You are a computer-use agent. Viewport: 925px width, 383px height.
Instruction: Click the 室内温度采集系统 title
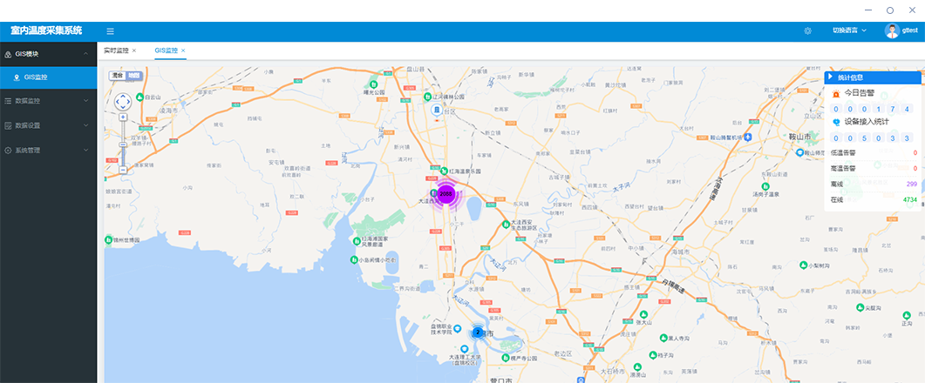pos(46,30)
